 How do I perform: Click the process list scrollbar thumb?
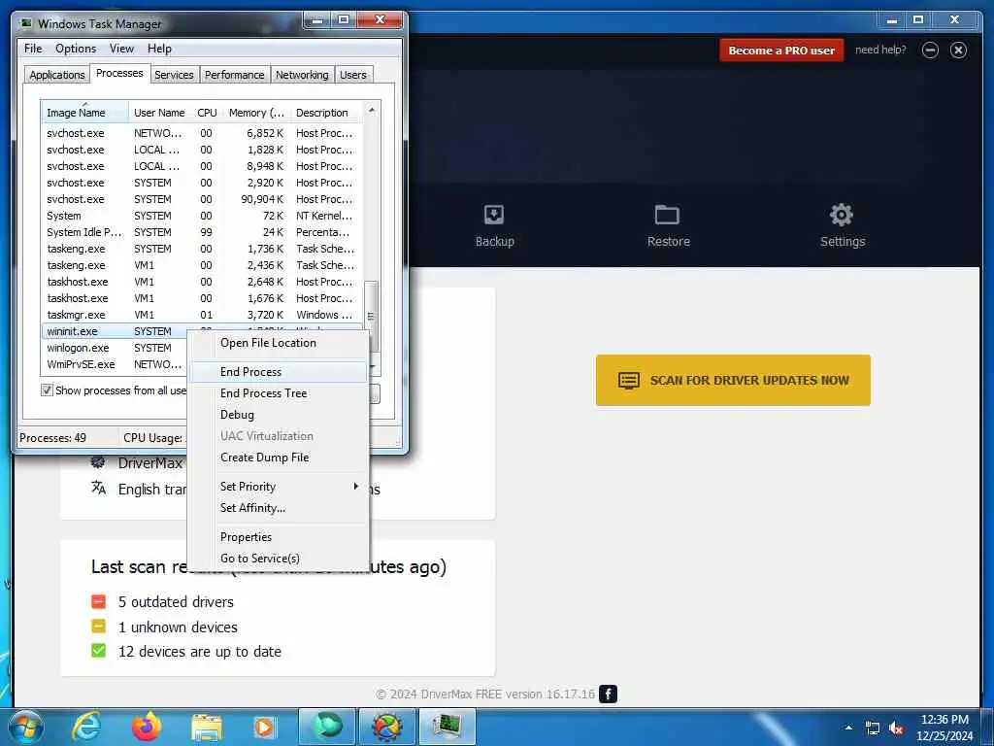(372, 316)
